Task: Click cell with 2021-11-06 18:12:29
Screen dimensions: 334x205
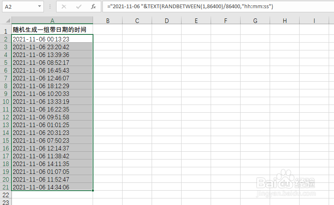Action: (x=52, y=86)
